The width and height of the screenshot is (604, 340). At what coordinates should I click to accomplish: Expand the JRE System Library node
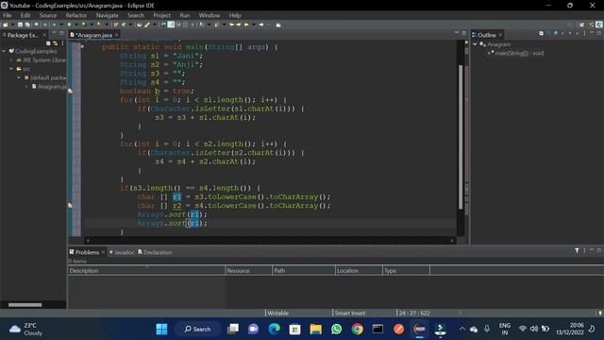point(11,59)
